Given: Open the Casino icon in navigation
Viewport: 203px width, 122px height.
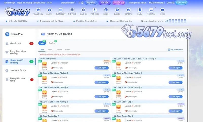Looking at the screenshot, I should coord(49,10).
